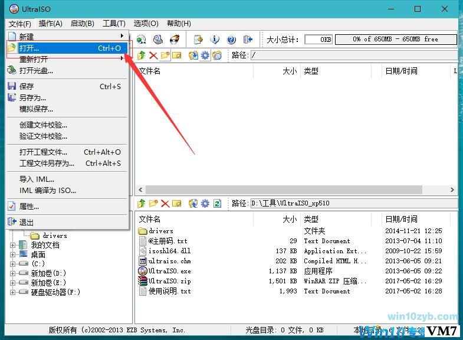Choose 保存 menu entry
Viewport: 463px width, 340px height.
pyautogui.click(x=67, y=86)
